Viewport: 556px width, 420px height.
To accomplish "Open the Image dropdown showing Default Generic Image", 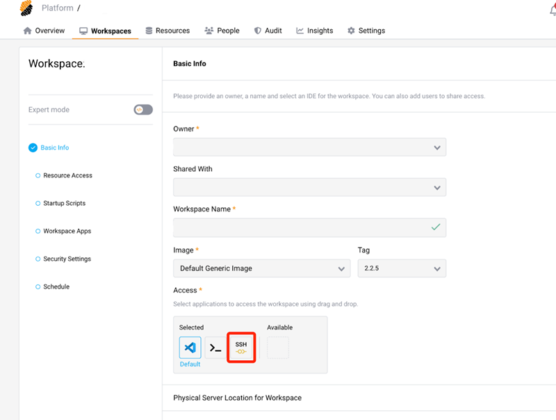I will pyautogui.click(x=261, y=268).
